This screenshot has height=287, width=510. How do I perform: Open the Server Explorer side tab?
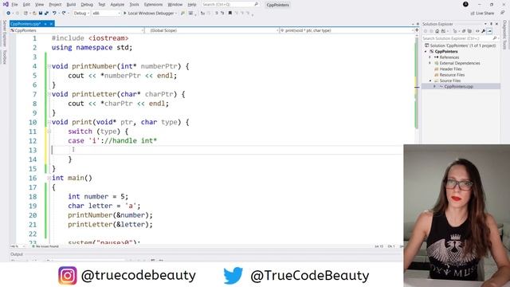pyautogui.click(x=4, y=33)
